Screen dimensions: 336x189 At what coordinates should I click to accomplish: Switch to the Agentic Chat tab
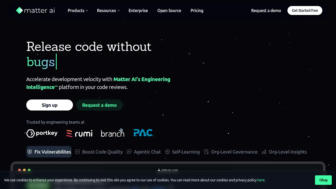click(144, 152)
